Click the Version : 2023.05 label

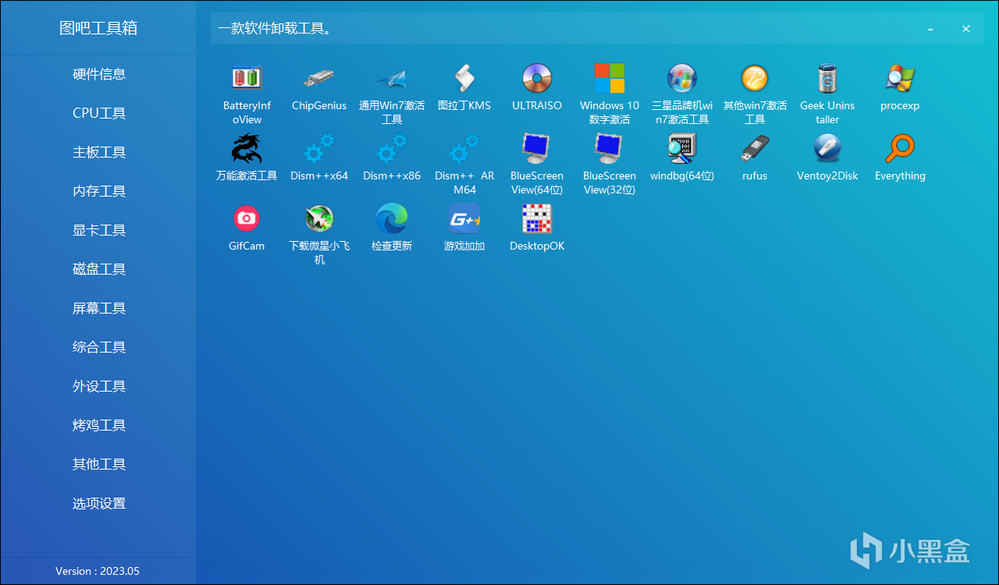tap(98, 571)
